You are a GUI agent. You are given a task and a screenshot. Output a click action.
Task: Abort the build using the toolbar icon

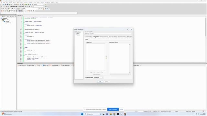tap(32, 5)
